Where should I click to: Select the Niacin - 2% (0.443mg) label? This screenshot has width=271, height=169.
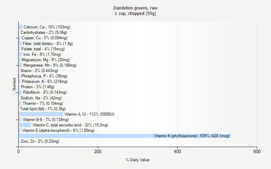pos(39,71)
